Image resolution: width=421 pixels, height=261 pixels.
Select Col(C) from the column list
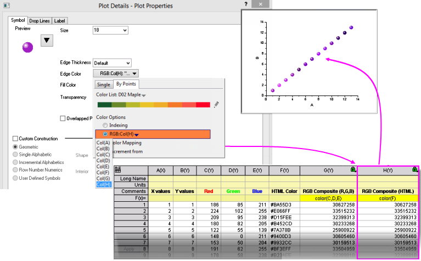tap(103, 155)
